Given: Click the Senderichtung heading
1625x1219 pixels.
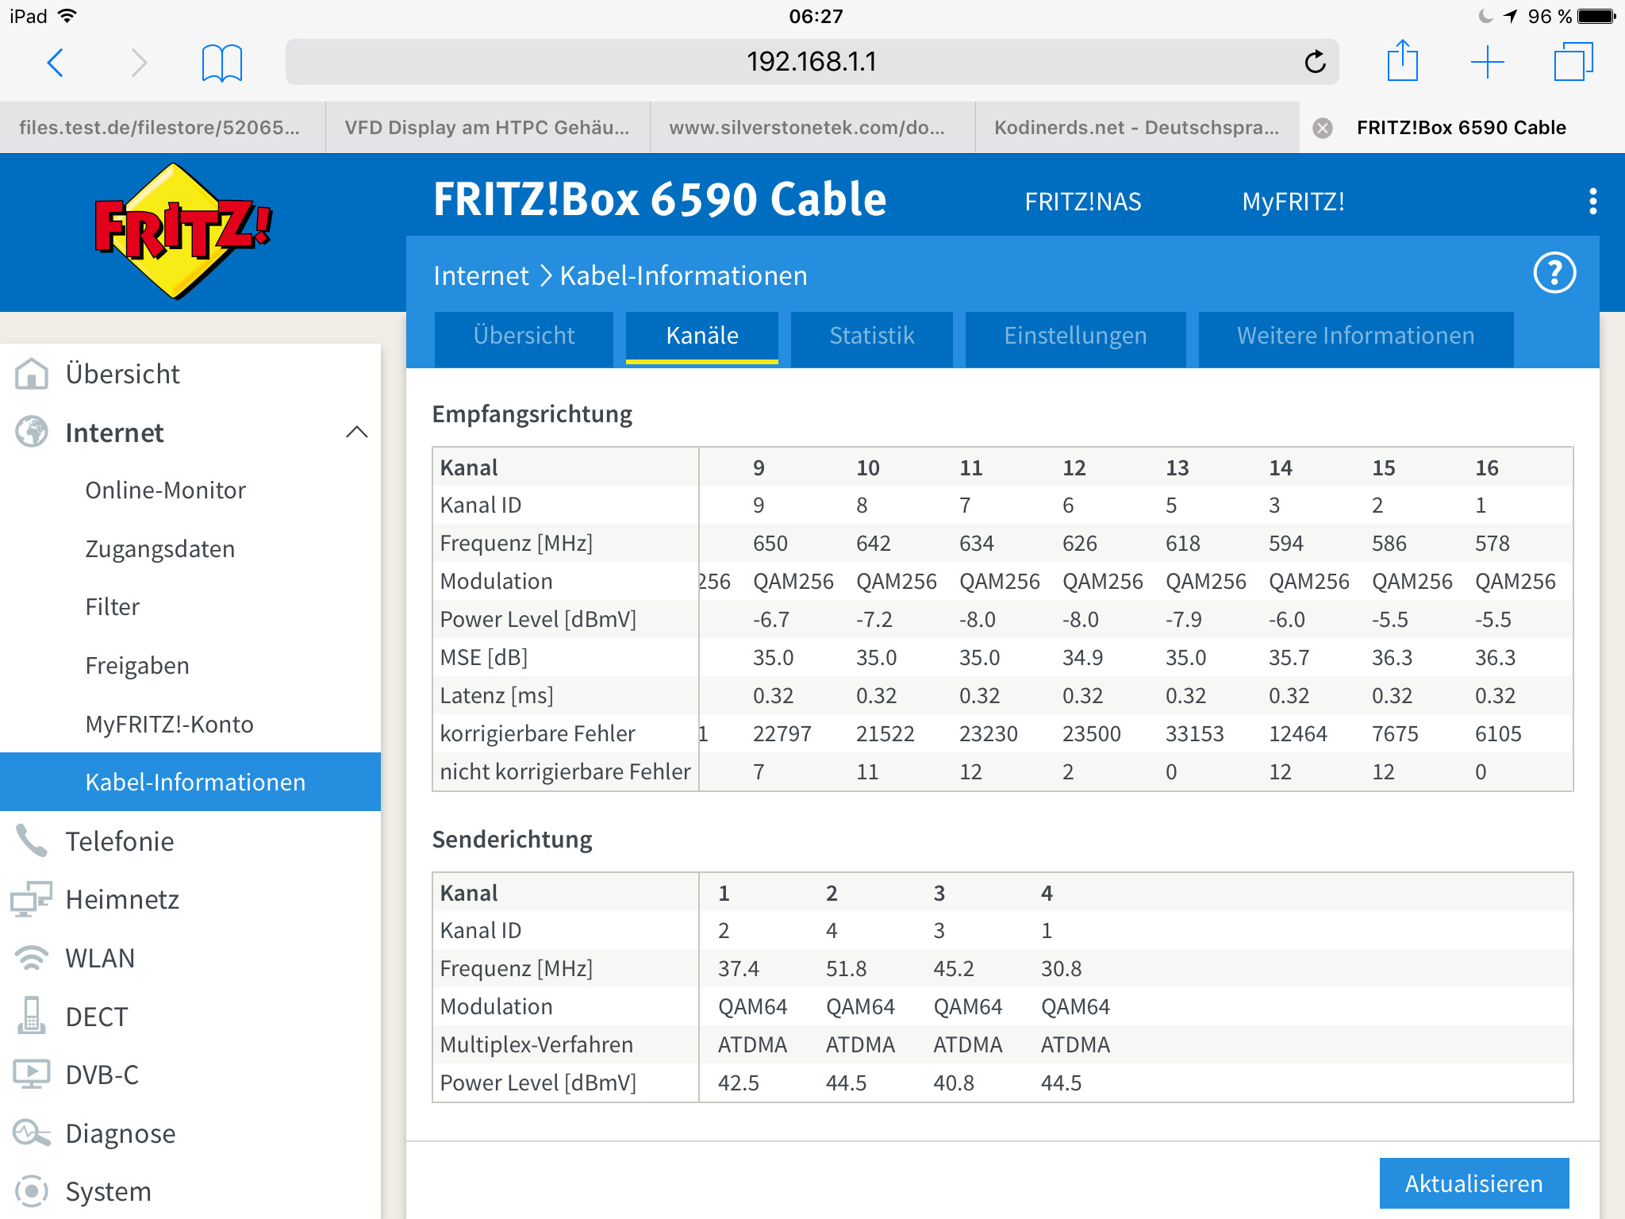Looking at the screenshot, I should point(512,840).
